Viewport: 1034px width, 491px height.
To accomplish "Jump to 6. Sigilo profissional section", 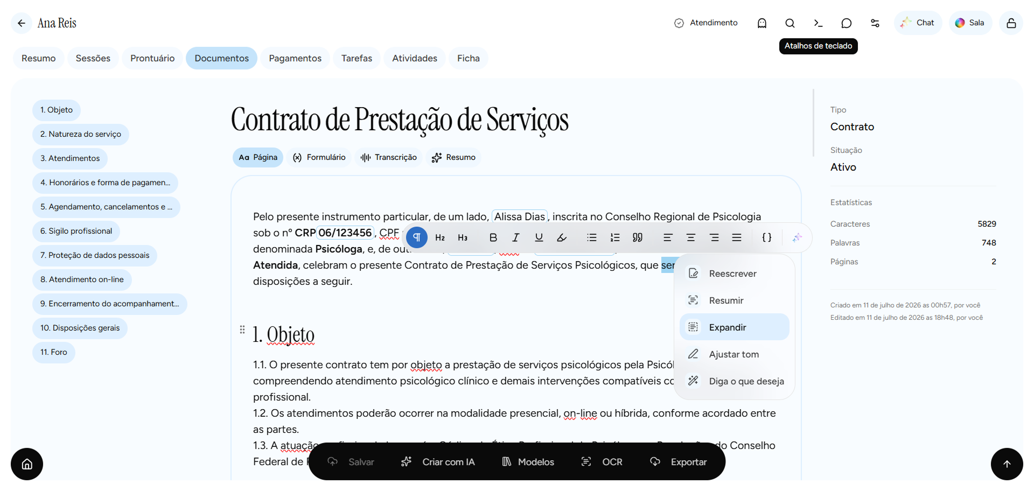I will coord(76,231).
